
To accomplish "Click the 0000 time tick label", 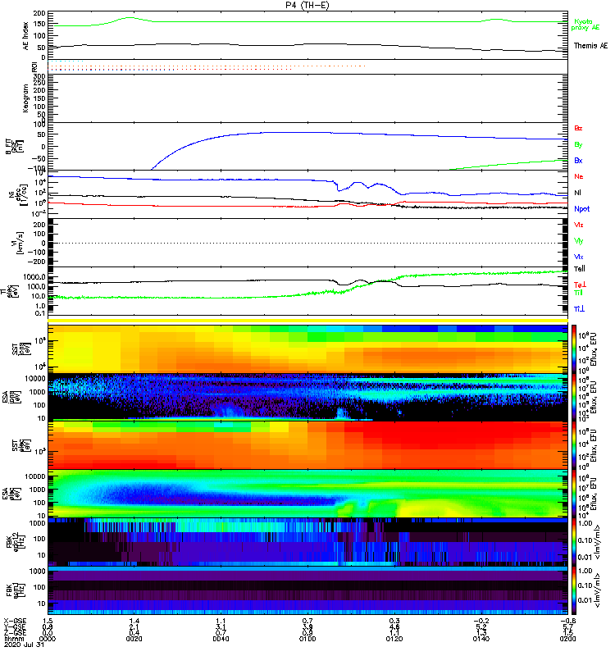I will [48, 639].
